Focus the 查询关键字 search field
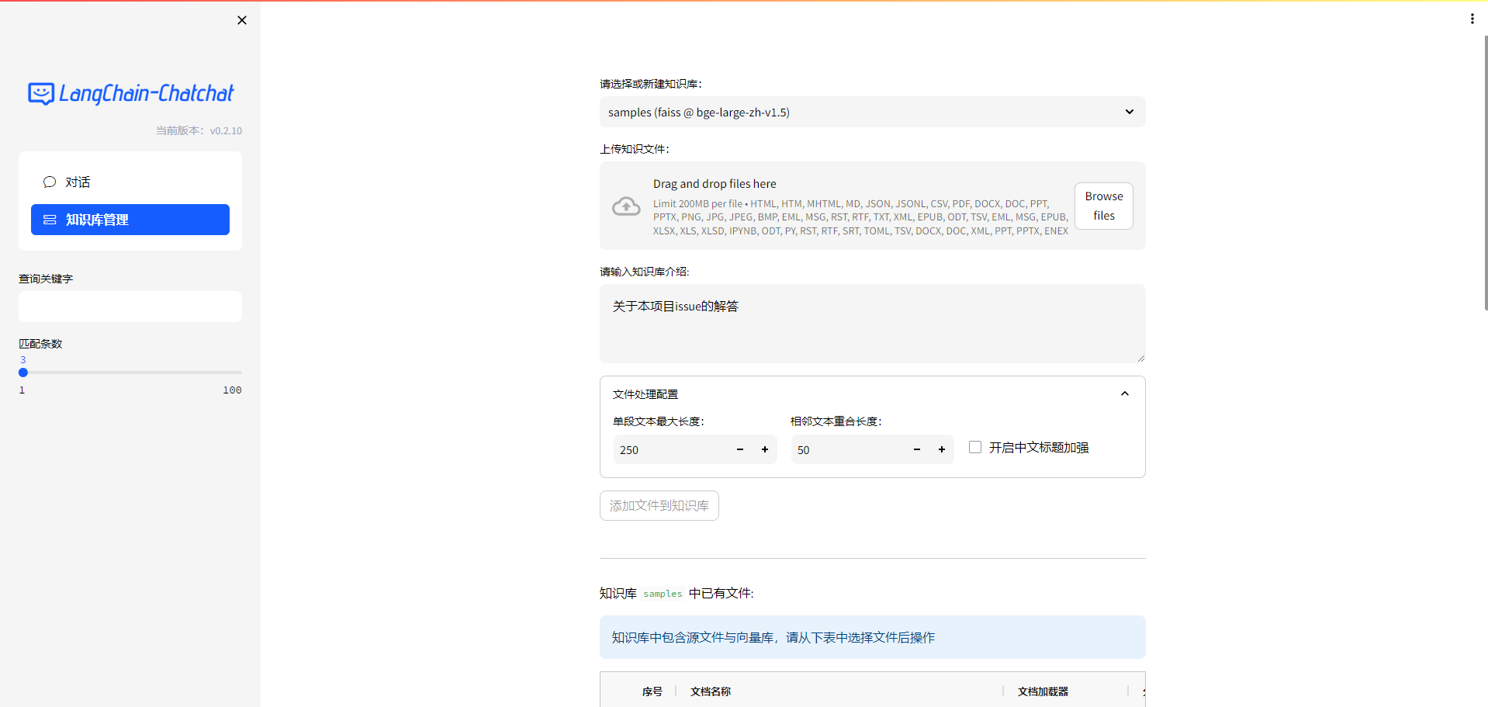This screenshot has height=707, width=1488. (130, 307)
